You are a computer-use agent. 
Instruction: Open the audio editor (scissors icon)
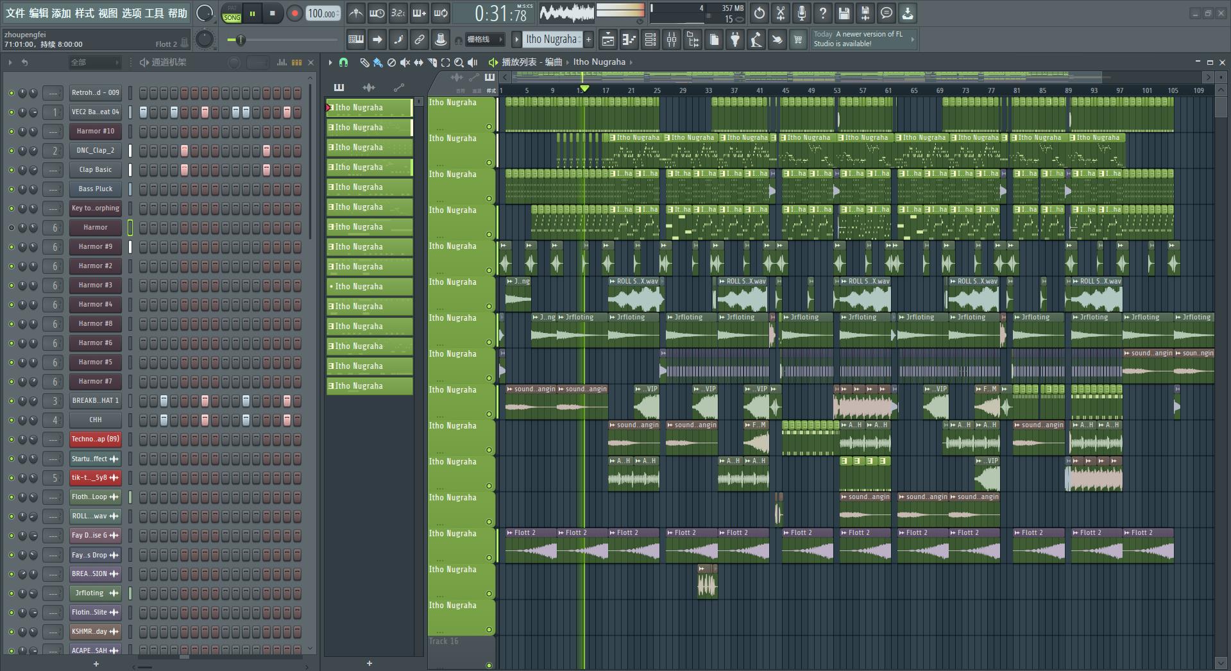click(780, 13)
